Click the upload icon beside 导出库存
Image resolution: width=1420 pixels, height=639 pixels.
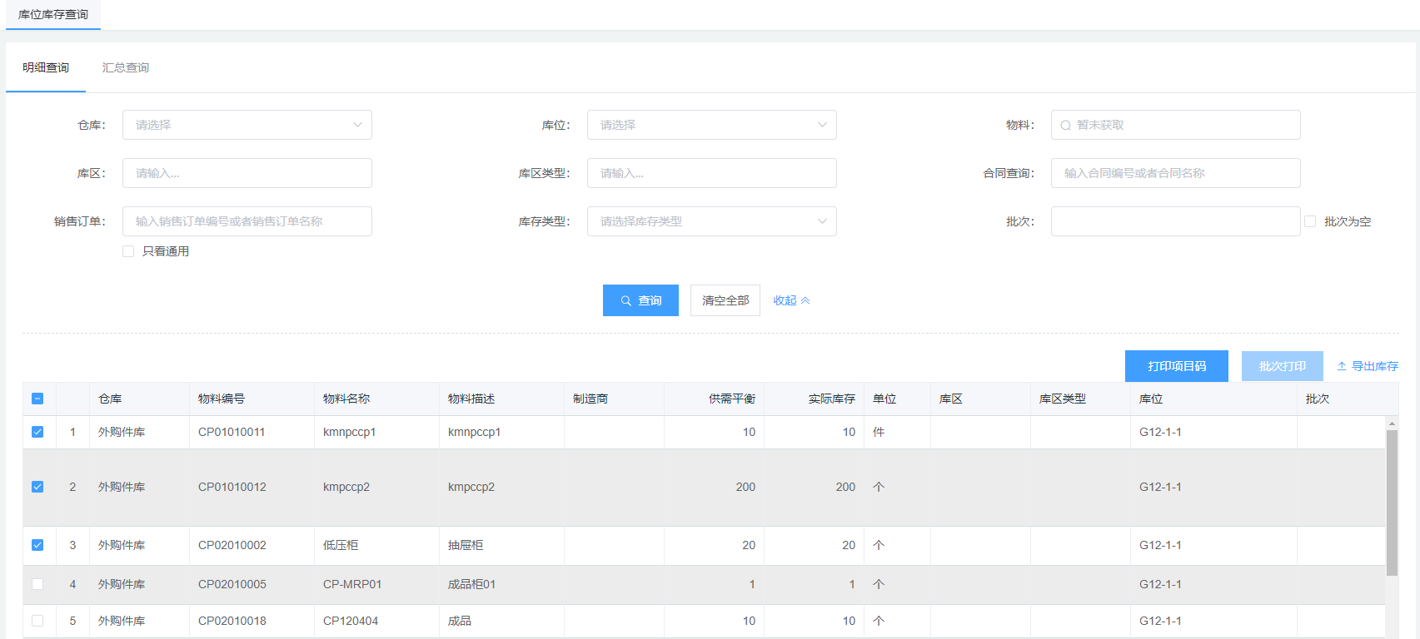(1342, 366)
